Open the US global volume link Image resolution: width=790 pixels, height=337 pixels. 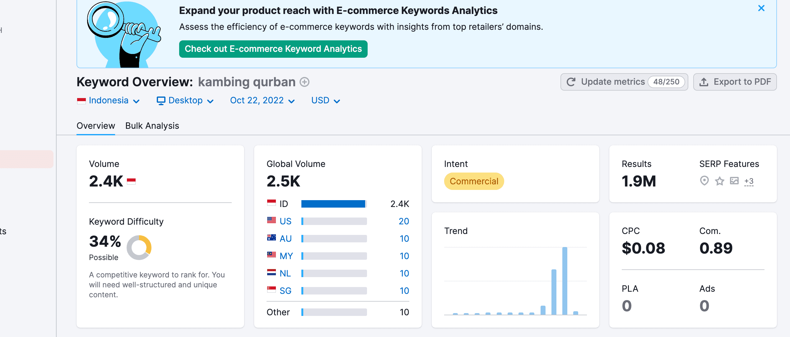point(285,221)
